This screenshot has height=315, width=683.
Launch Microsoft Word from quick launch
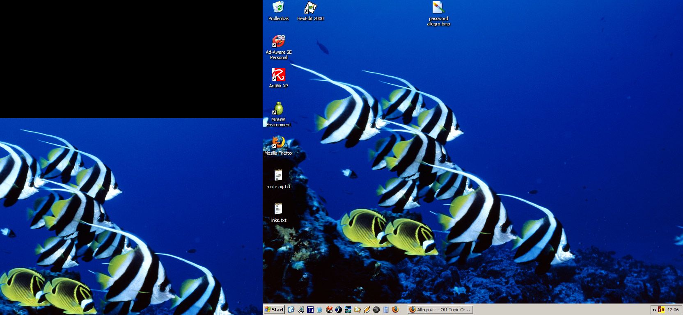(310, 310)
